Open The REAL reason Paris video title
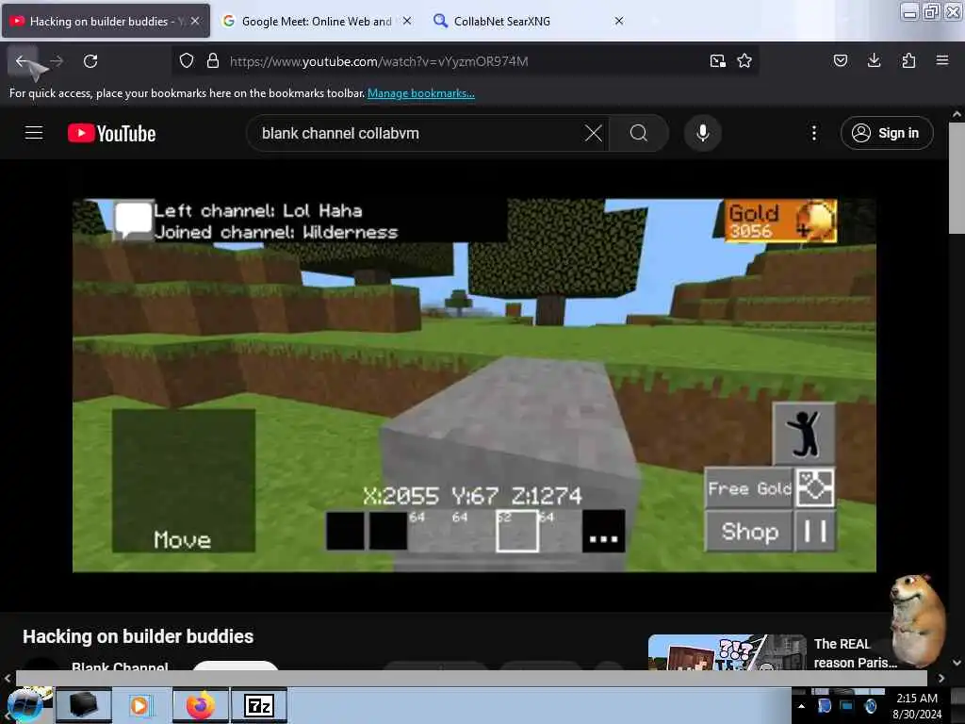 click(x=856, y=653)
